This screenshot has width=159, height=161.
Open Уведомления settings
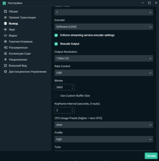(x=18, y=60)
